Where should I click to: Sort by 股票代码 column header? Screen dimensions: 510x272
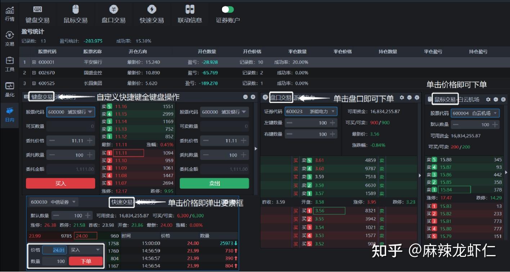47,51
